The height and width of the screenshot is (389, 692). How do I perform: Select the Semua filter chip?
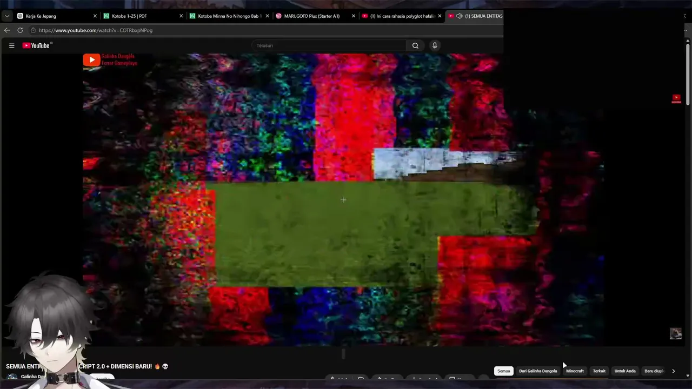tap(504, 371)
